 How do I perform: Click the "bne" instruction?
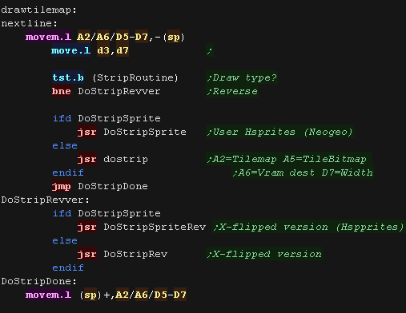[x=62, y=91]
